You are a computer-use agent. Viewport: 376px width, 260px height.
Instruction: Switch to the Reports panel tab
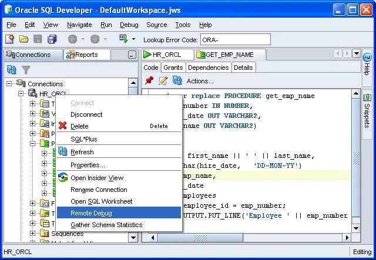[87, 55]
